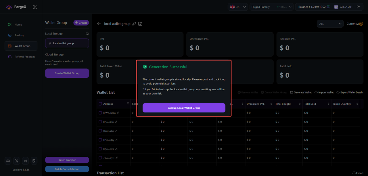Select the local wallet group entry
The height and width of the screenshot is (176, 368).
[x=67, y=43]
